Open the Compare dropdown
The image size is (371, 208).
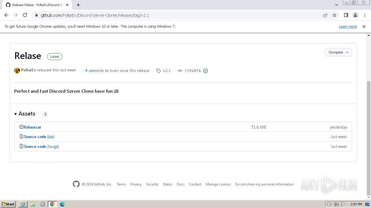(338, 52)
